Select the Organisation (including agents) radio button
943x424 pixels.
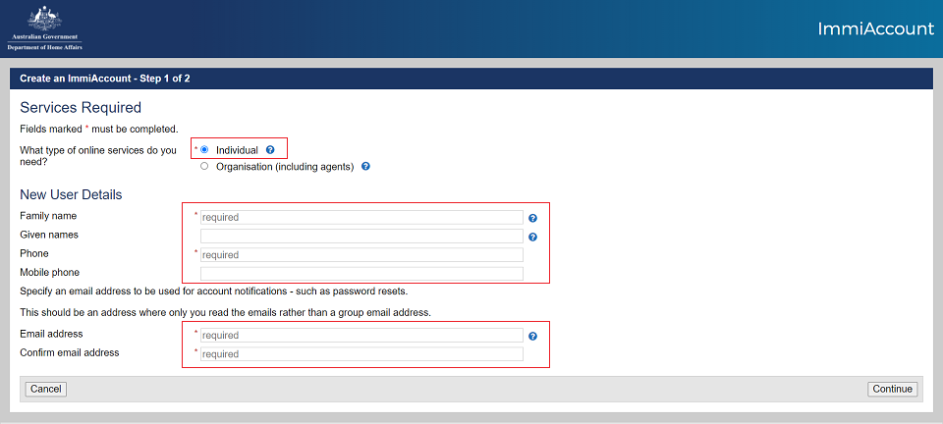(204, 167)
